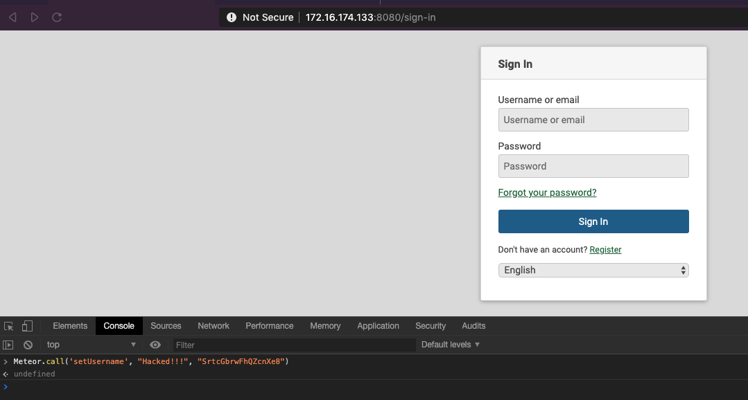Switch to the Elements tab

(x=70, y=326)
